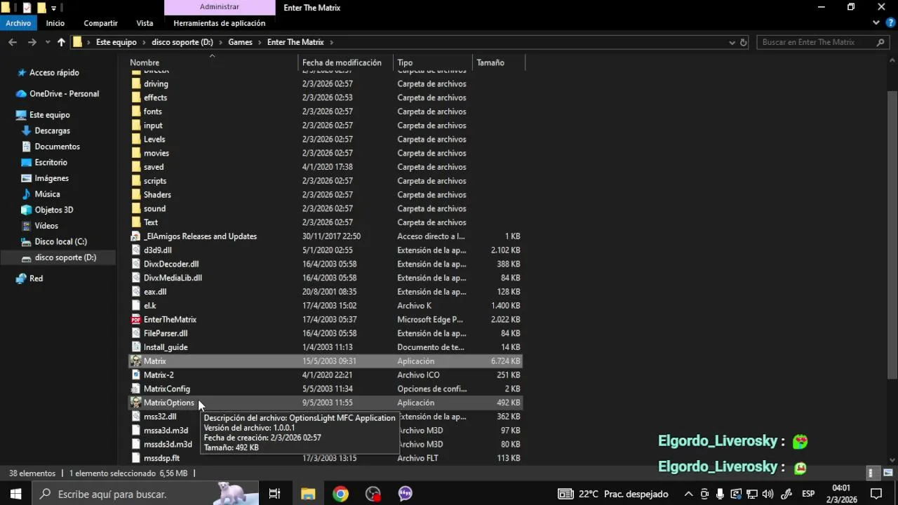Image resolution: width=898 pixels, height=505 pixels.
Task: Click the d3d9.dll file icon
Action: pyautogui.click(x=136, y=250)
